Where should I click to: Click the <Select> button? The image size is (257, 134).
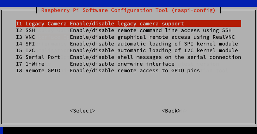(x=82, y=111)
